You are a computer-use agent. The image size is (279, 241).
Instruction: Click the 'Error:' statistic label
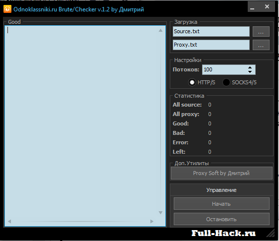[180, 142]
